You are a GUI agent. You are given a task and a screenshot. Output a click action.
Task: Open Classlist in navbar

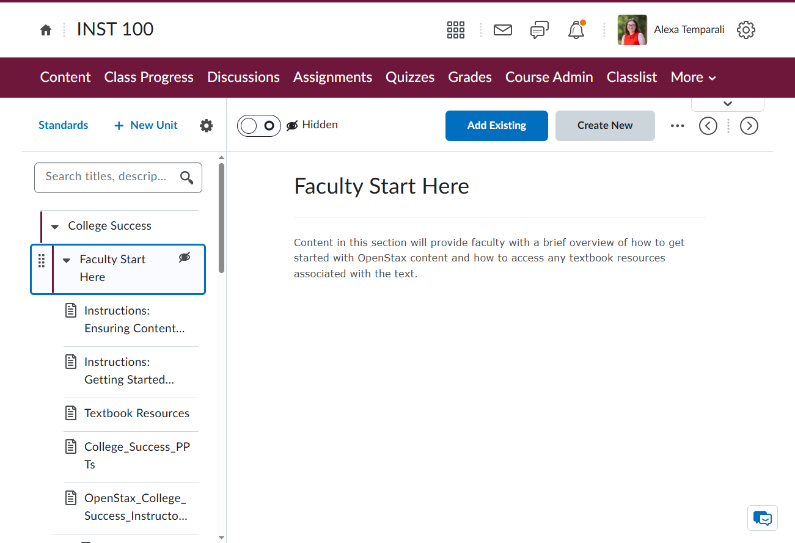pyautogui.click(x=632, y=78)
